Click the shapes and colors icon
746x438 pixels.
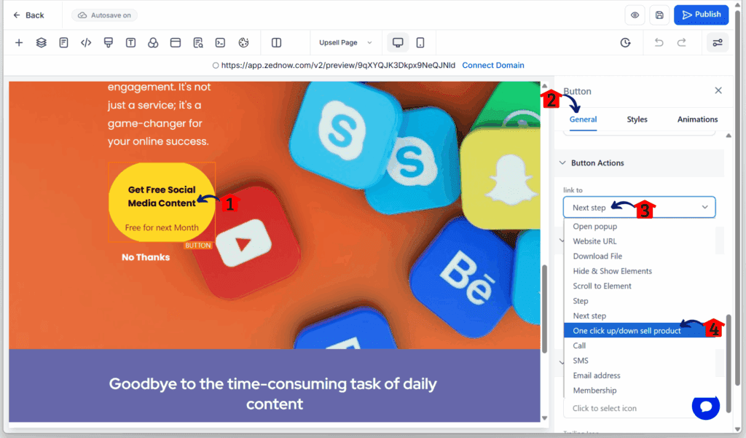153,43
